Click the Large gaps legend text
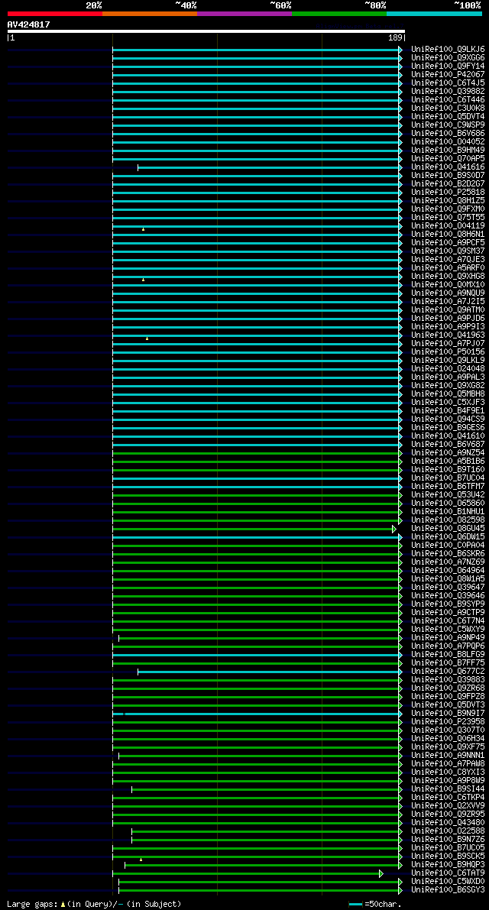Image resolution: width=489 pixels, height=910 pixels. (x=94, y=904)
